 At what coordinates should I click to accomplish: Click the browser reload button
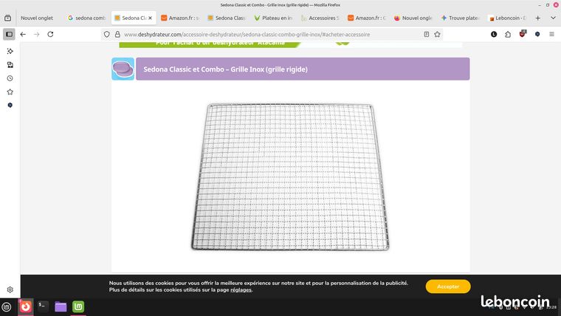point(50,35)
